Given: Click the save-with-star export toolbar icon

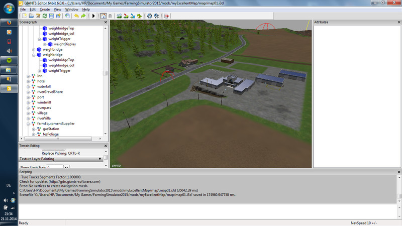Looking at the screenshot, I should click(58, 16).
